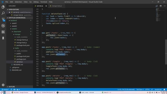
Task: Open the Bookmarks view in the activity bar
Action: 3,38
